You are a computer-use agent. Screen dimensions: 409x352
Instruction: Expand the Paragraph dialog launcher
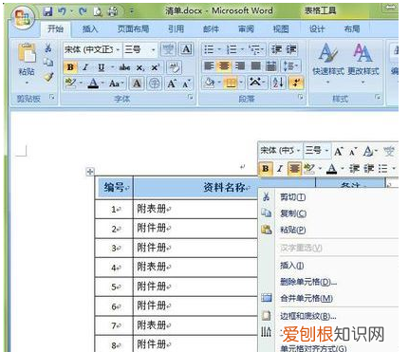pos(300,98)
